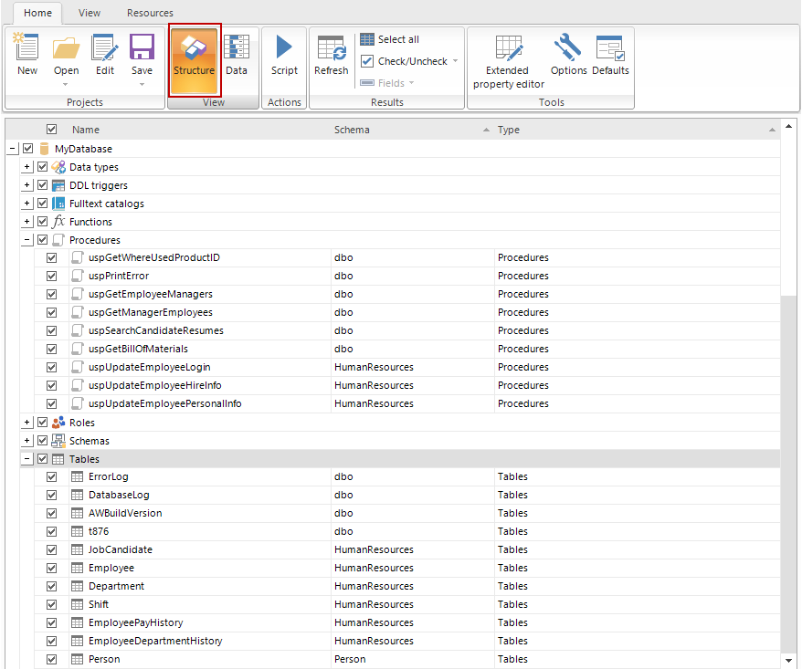
Task: Open the Edit project tool
Action: (x=105, y=55)
